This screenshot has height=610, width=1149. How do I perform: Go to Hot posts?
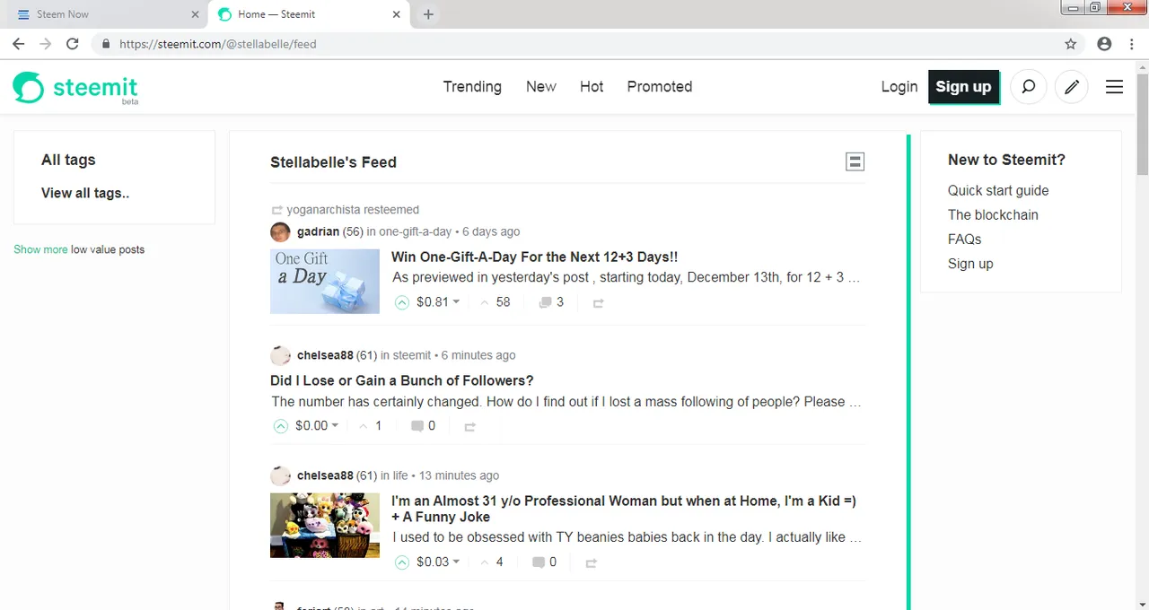592,87
